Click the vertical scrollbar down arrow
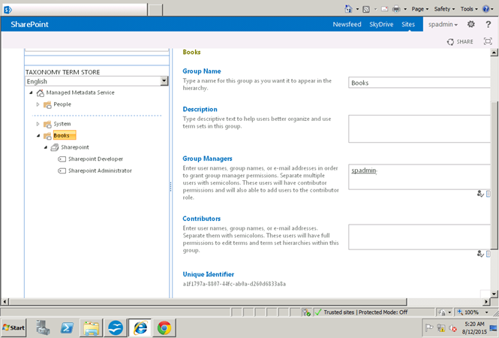The image size is (499, 338). [494, 294]
